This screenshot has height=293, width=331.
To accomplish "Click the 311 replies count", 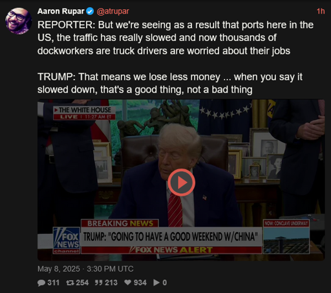I will tap(54, 283).
